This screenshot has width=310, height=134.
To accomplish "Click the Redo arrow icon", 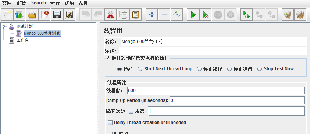I will click(98, 15).
